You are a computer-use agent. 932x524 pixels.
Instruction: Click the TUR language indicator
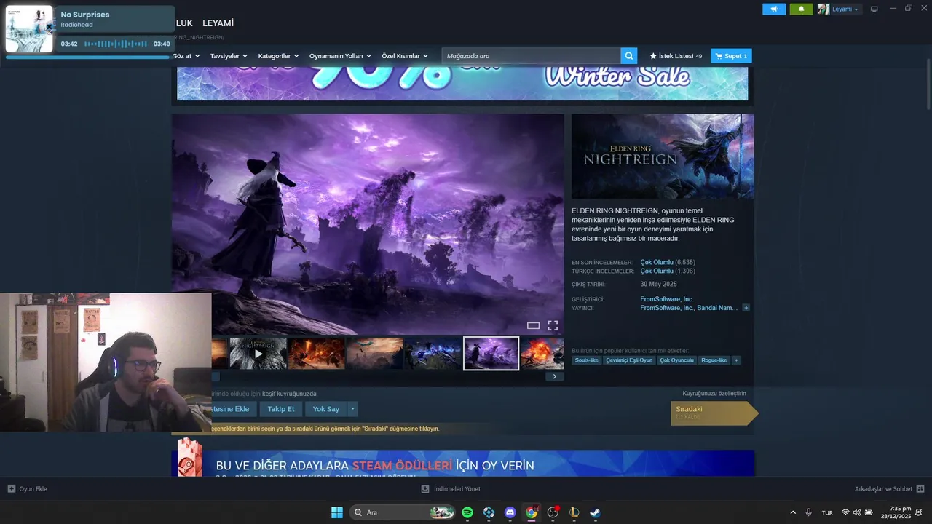[827, 512]
